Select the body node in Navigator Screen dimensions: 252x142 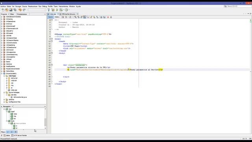[x=13, y=121]
